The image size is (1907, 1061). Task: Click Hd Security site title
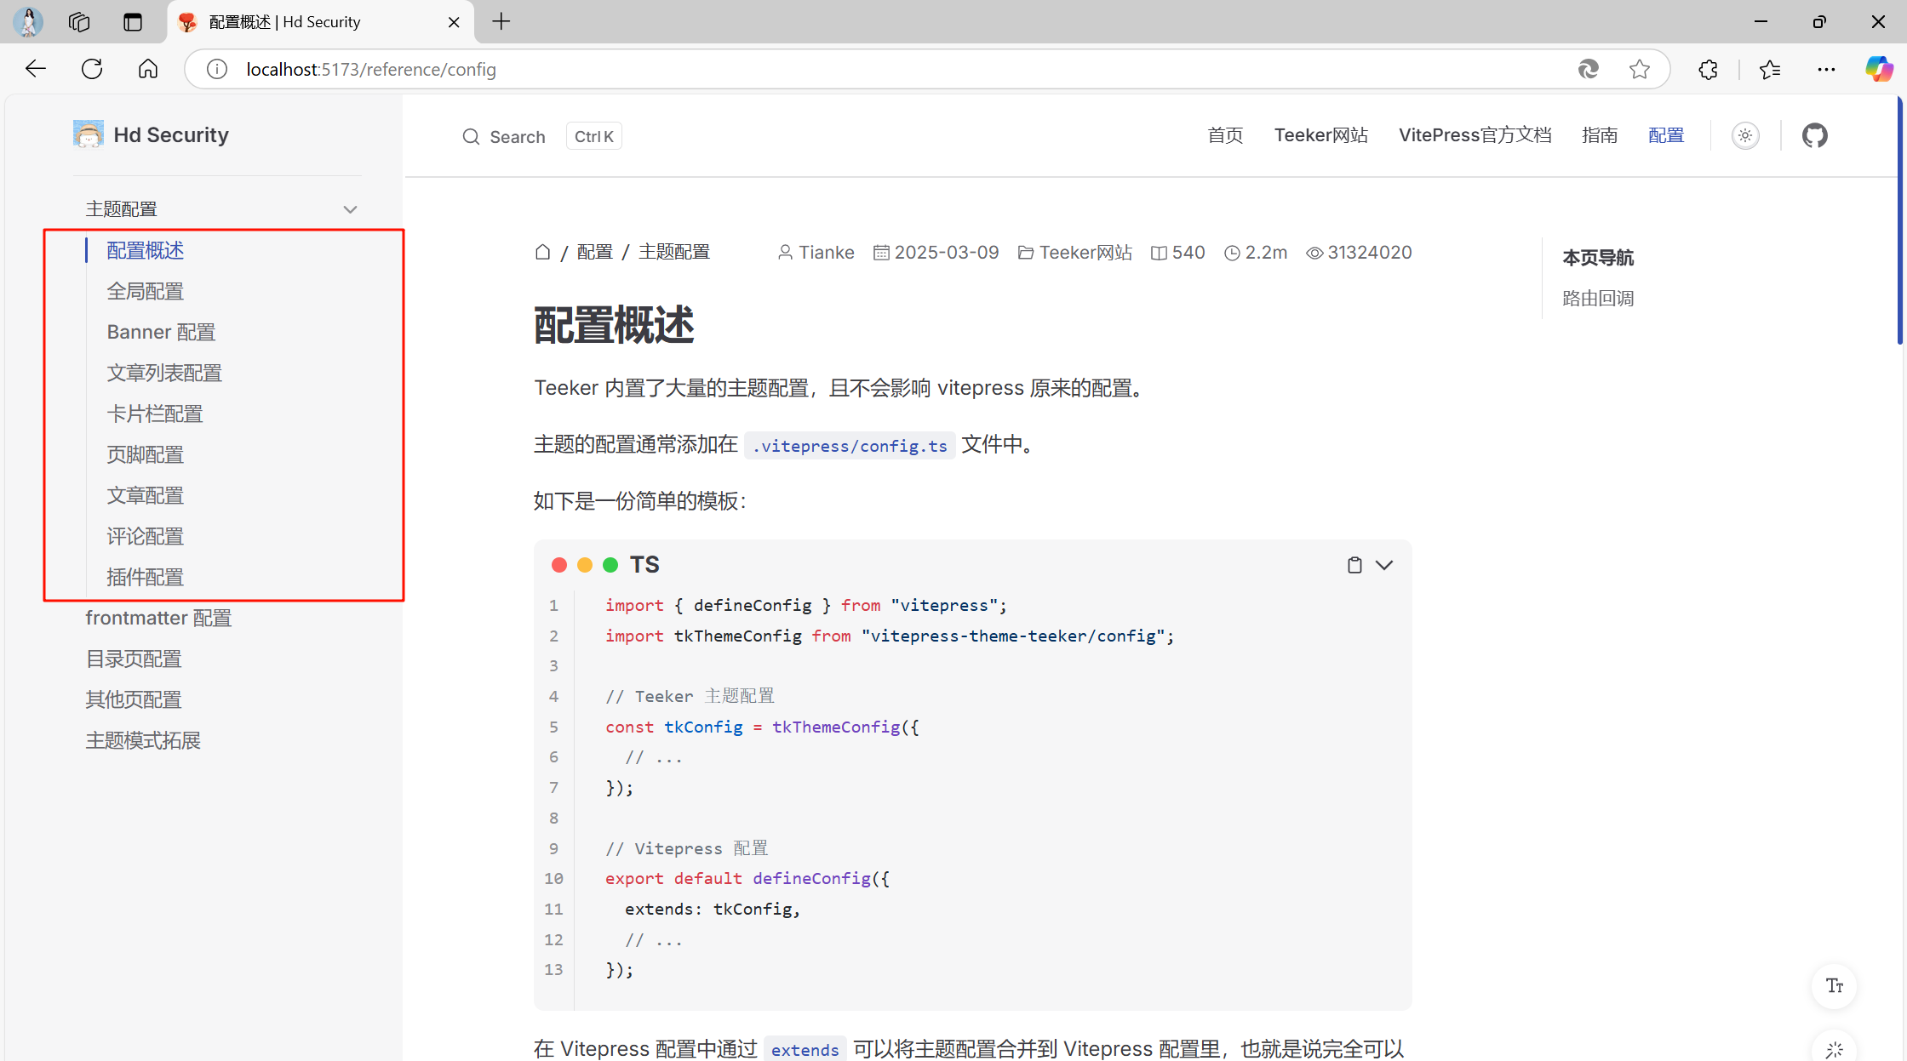171,134
